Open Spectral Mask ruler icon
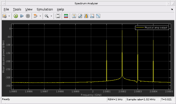 click(80, 16)
